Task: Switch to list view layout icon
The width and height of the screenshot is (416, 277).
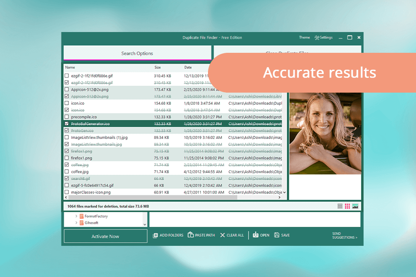Action: 340,206
